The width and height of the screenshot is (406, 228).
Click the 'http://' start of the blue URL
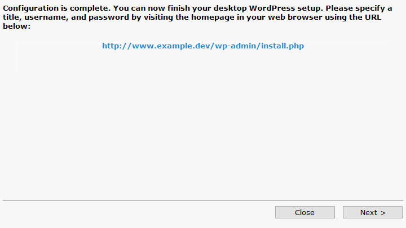(117, 46)
